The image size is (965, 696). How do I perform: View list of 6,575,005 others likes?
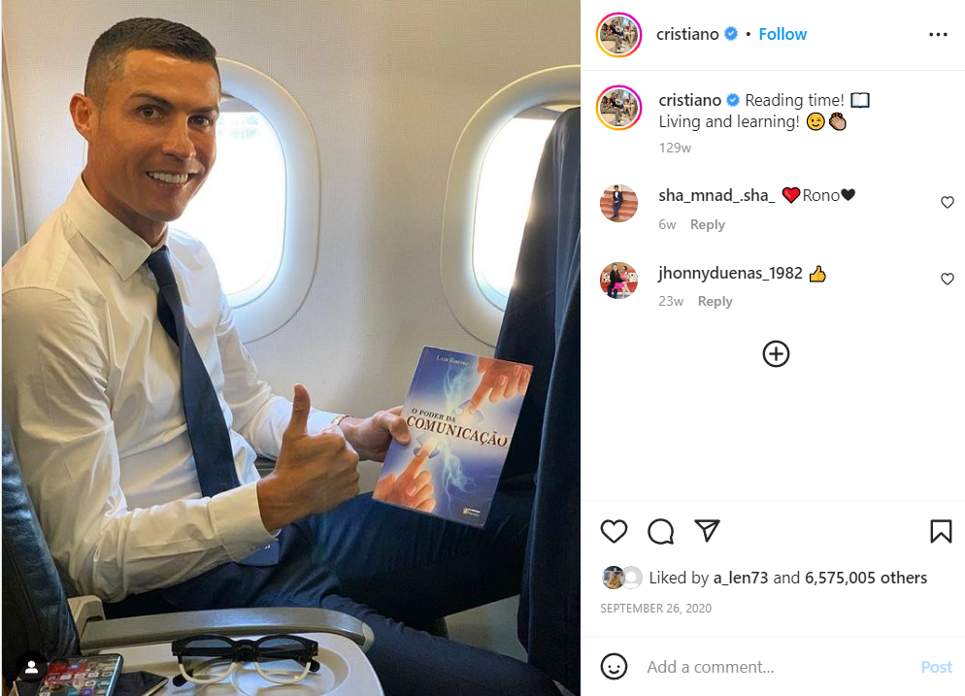[x=865, y=578]
